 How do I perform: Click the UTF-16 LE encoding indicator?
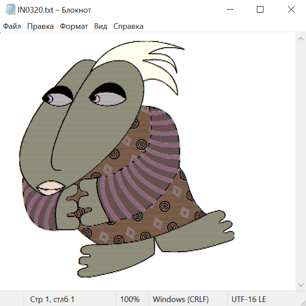tap(249, 300)
